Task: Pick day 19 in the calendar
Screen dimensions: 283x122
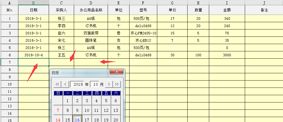Action: [106, 118]
